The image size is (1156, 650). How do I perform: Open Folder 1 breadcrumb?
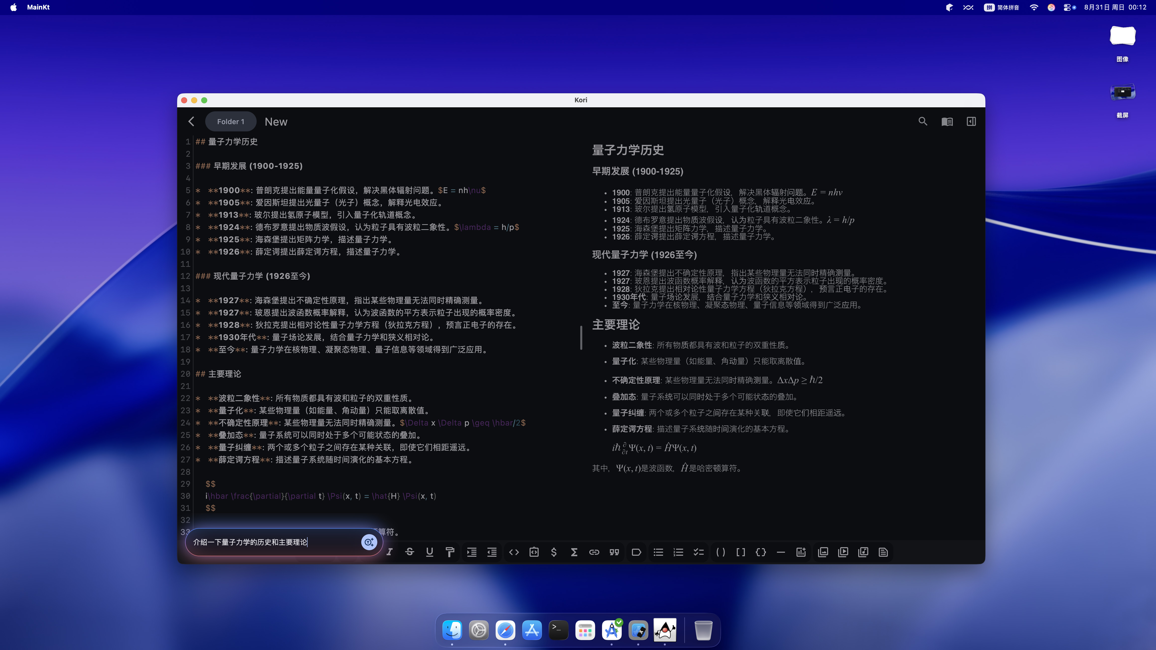[231, 122]
